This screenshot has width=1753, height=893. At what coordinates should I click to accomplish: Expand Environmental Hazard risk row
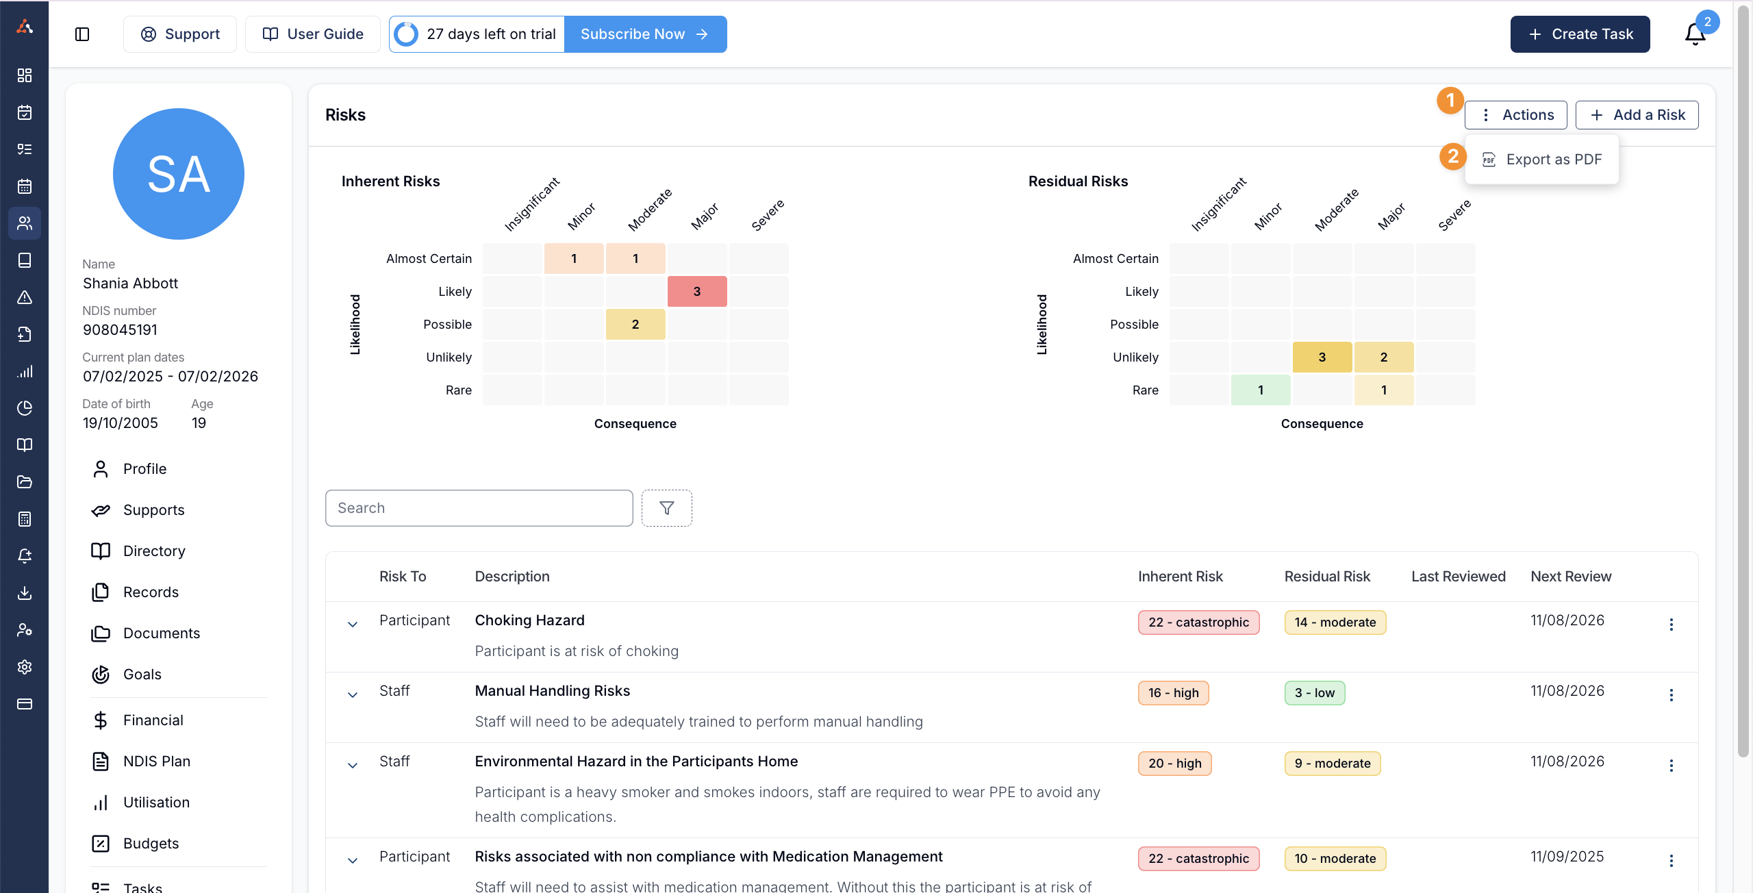coord(353,765)
